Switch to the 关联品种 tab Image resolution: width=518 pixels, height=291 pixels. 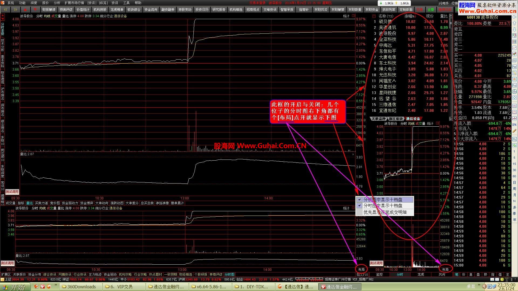[x=379, y=119]
